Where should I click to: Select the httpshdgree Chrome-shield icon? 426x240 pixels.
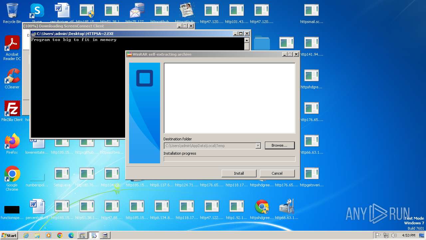262,209
